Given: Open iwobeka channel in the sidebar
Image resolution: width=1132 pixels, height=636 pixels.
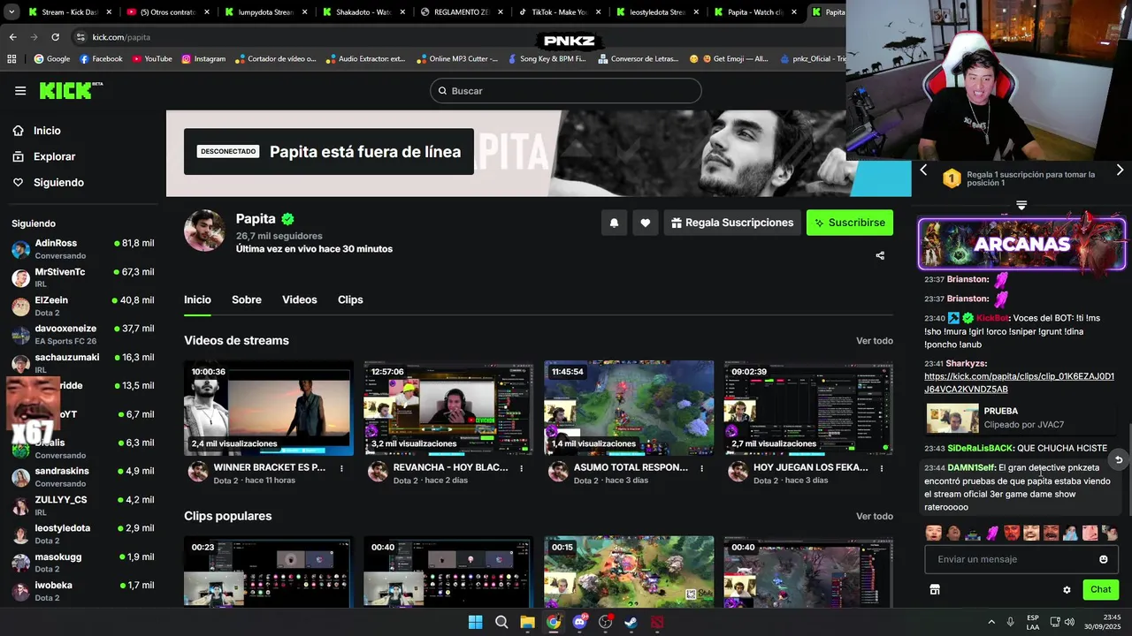Looking at the screenshot, I should (x=82, y=591).
